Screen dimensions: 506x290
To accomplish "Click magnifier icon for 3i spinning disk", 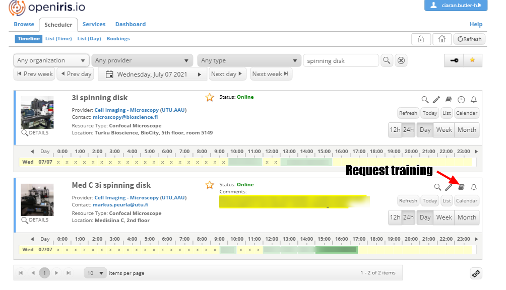I will [x=425, y=100].
